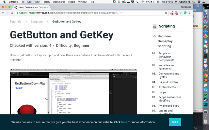Click the grey shield extension icon
This screenshot has height=130, width=209.
coord(181,13)
